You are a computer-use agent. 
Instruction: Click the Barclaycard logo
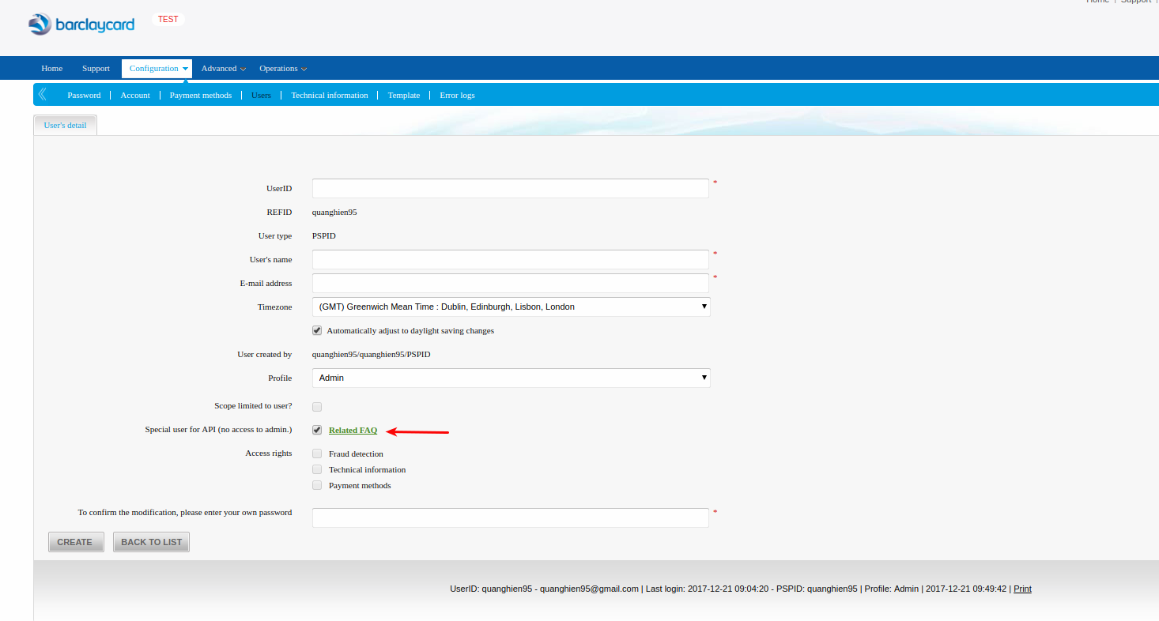tap(81, 24)
